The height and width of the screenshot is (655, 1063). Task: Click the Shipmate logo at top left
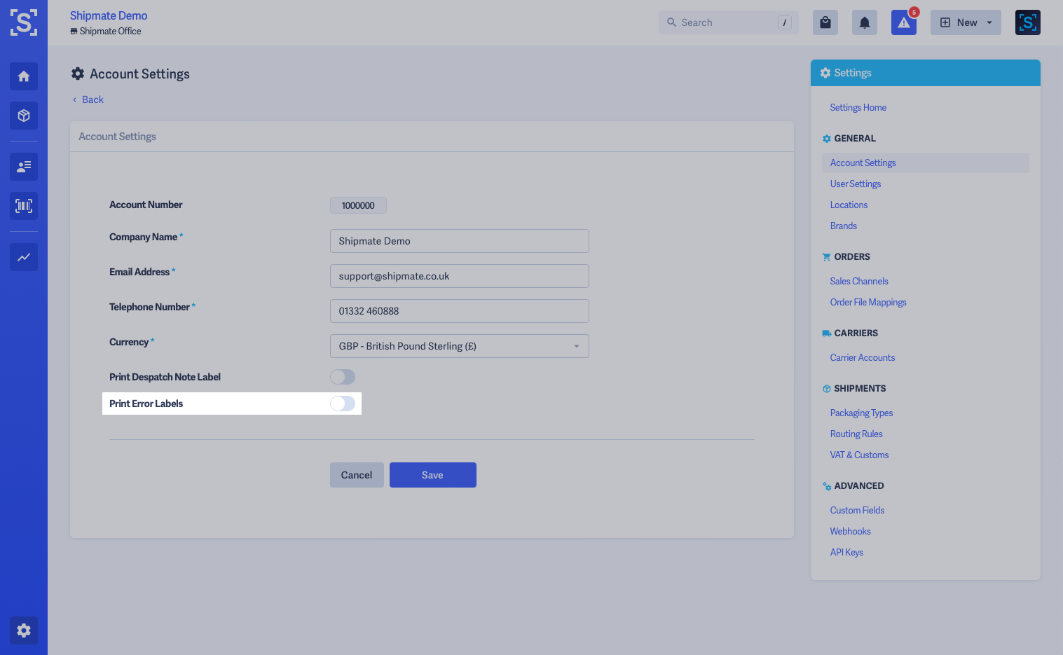(x=24, y=22)
